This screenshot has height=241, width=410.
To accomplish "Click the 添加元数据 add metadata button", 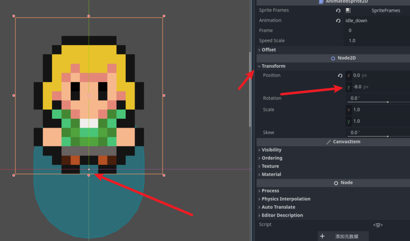I will tap(343, 236).
